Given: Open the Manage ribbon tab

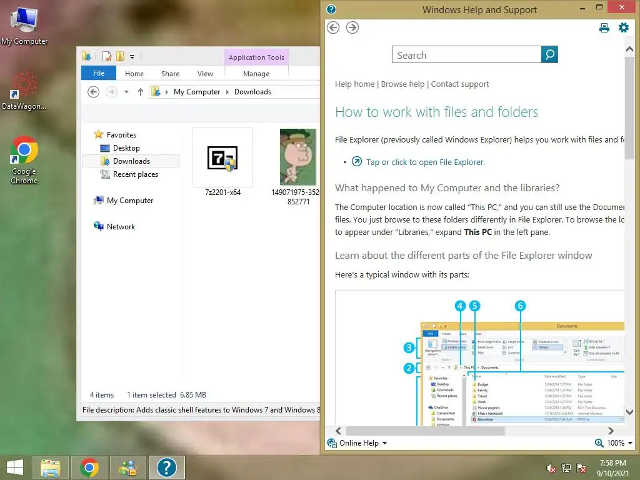Looking at the screenshot, I should click(256, 74).
